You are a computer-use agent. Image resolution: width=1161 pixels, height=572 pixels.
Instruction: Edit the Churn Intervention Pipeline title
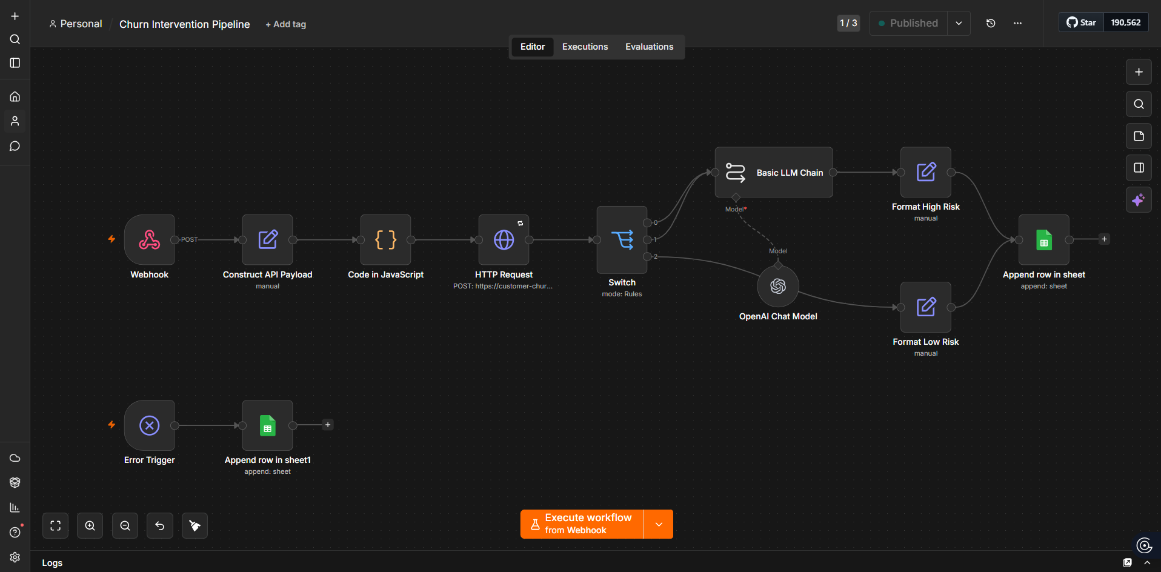pos(184,24)
